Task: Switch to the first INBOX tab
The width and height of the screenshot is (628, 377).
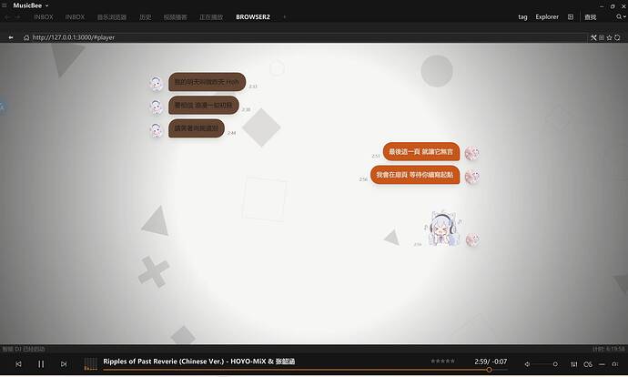Action: click(44, 17)
